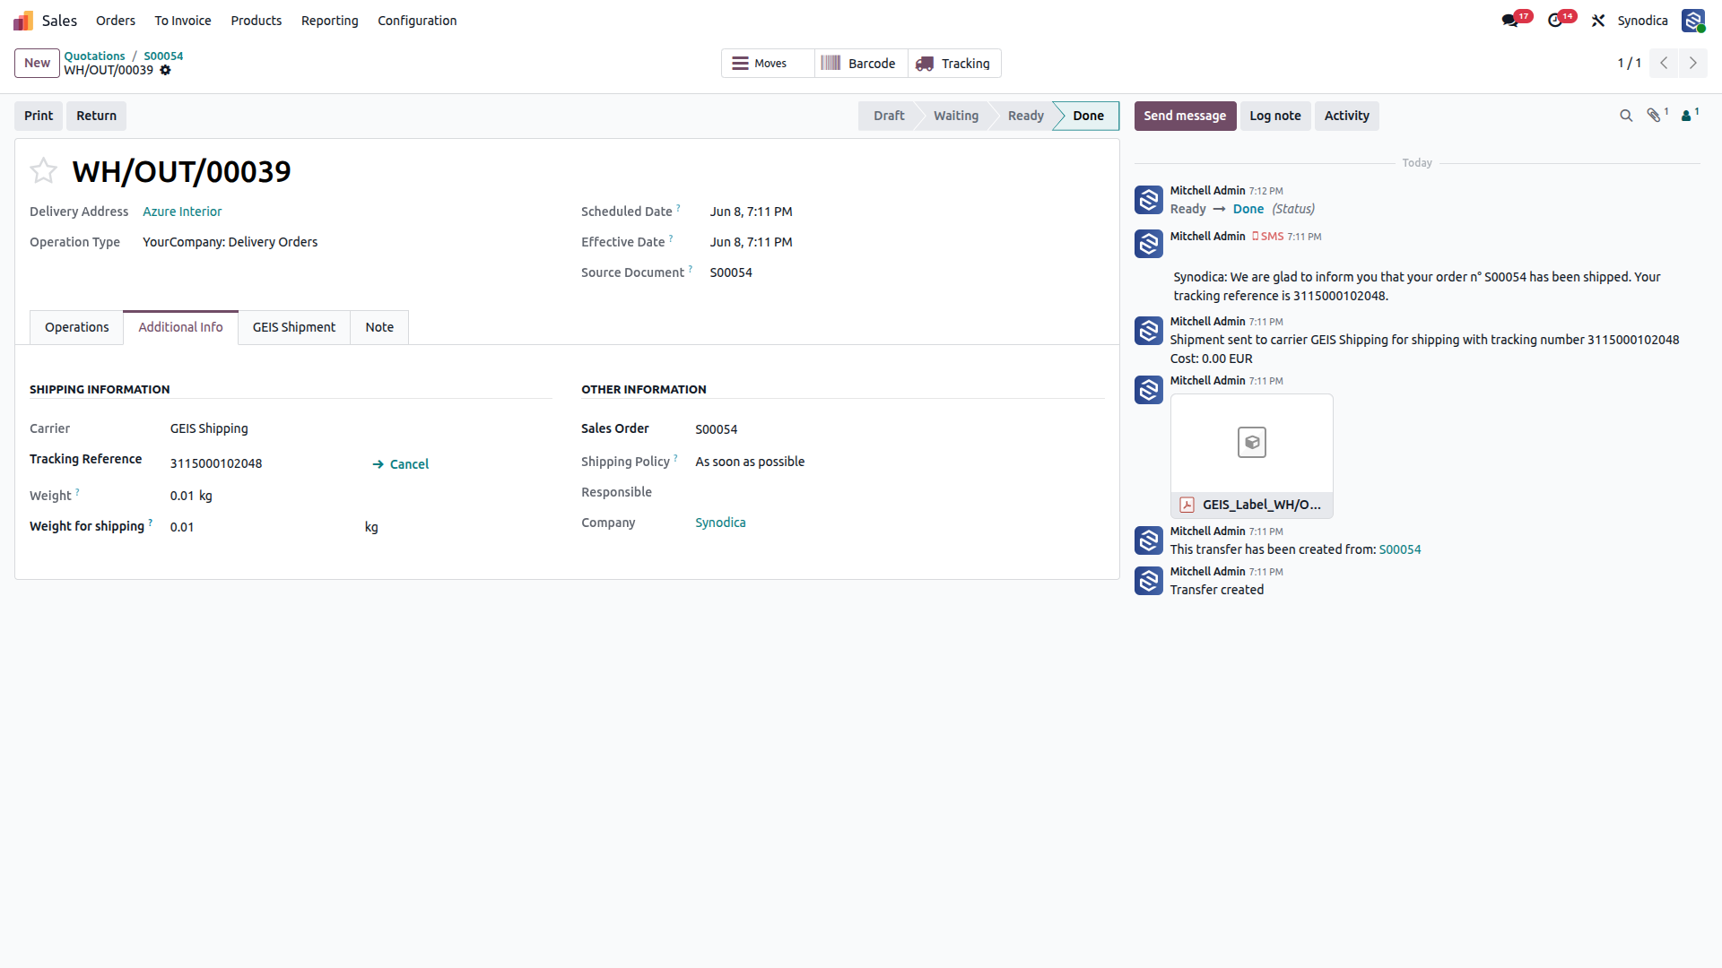Screen dimensions: 1722x968
Task: Click Log note button
Action: pyautogui.click(x=1275, y=116)
